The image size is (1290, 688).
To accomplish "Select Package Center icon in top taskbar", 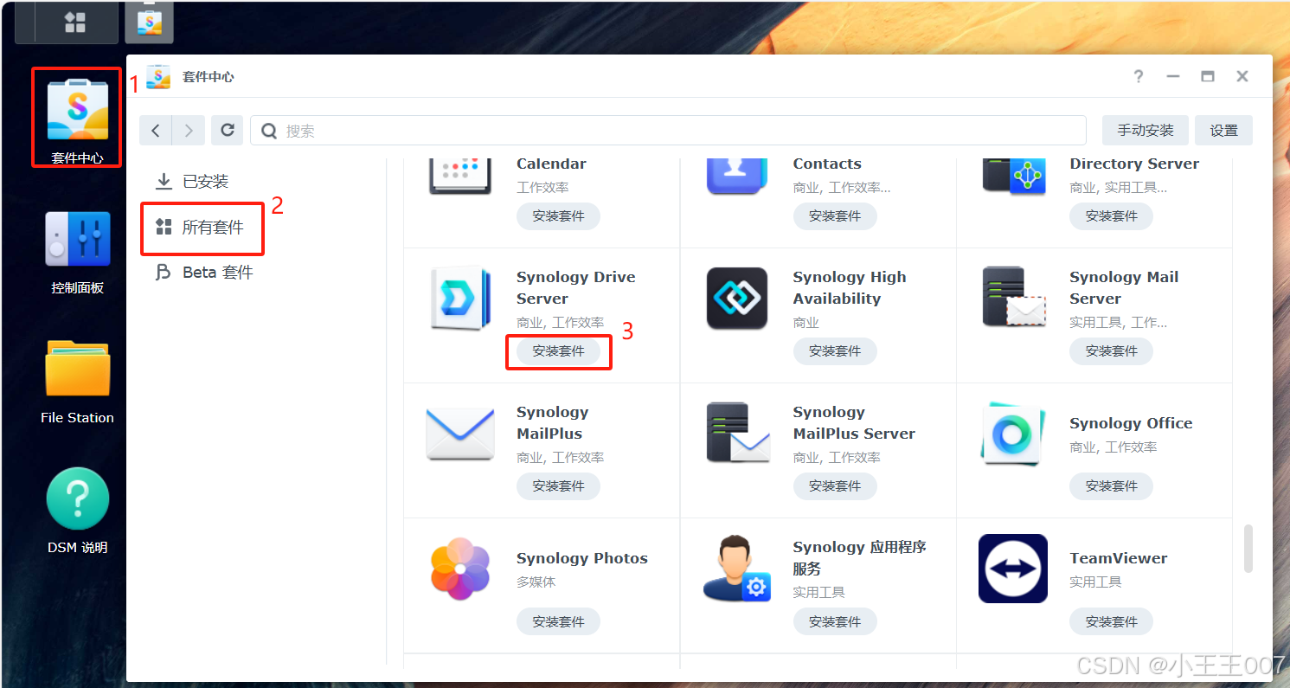I will (x=149, y=23).
